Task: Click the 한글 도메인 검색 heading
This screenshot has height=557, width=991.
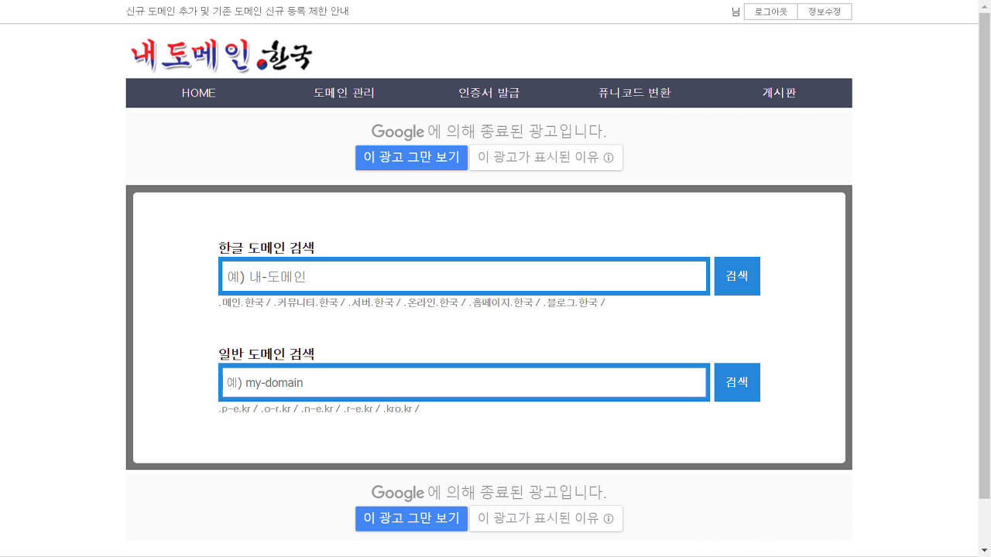Action: [266, 248]
